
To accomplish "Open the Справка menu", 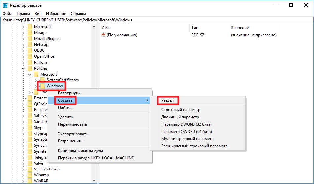I will click(78, 14).
